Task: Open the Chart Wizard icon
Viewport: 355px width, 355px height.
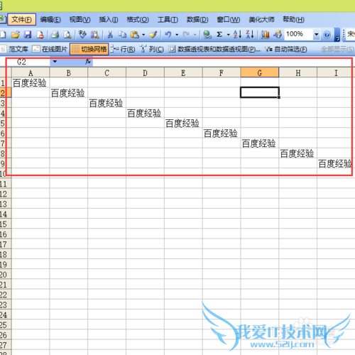Action: [265, 35]
